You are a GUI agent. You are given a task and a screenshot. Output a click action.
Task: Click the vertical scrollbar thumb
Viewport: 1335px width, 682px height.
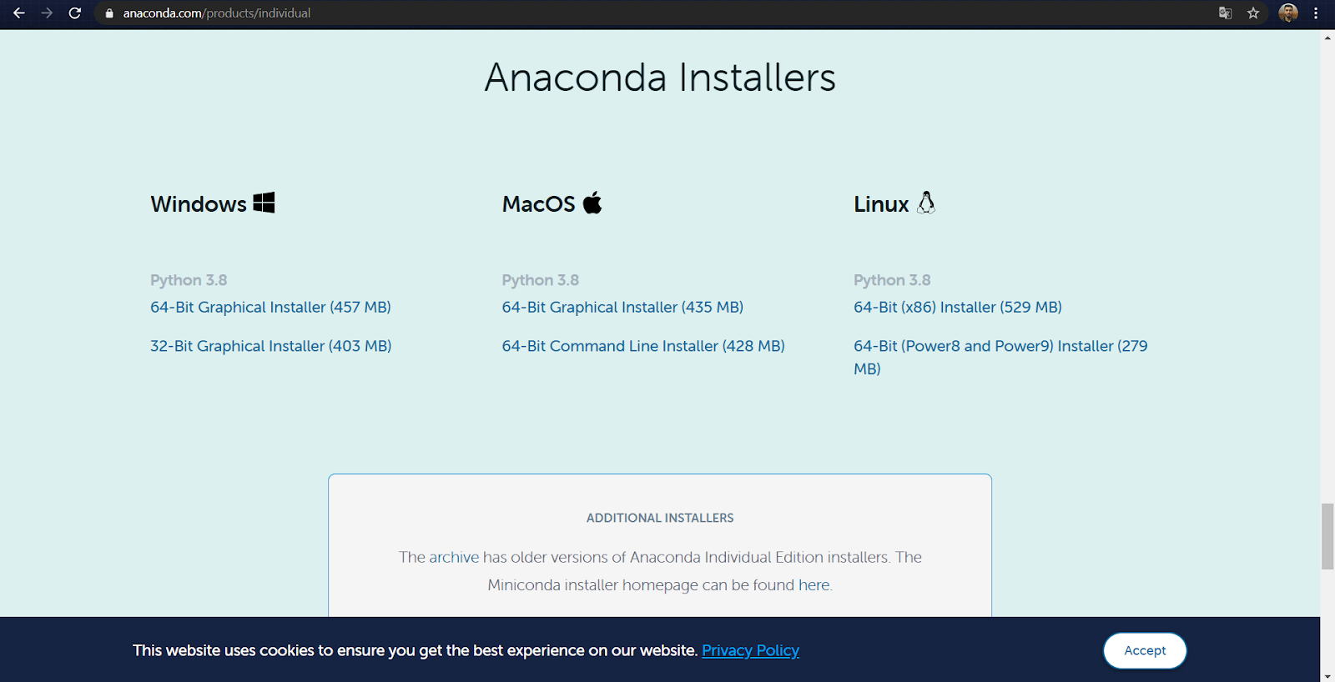[1327, 536]
